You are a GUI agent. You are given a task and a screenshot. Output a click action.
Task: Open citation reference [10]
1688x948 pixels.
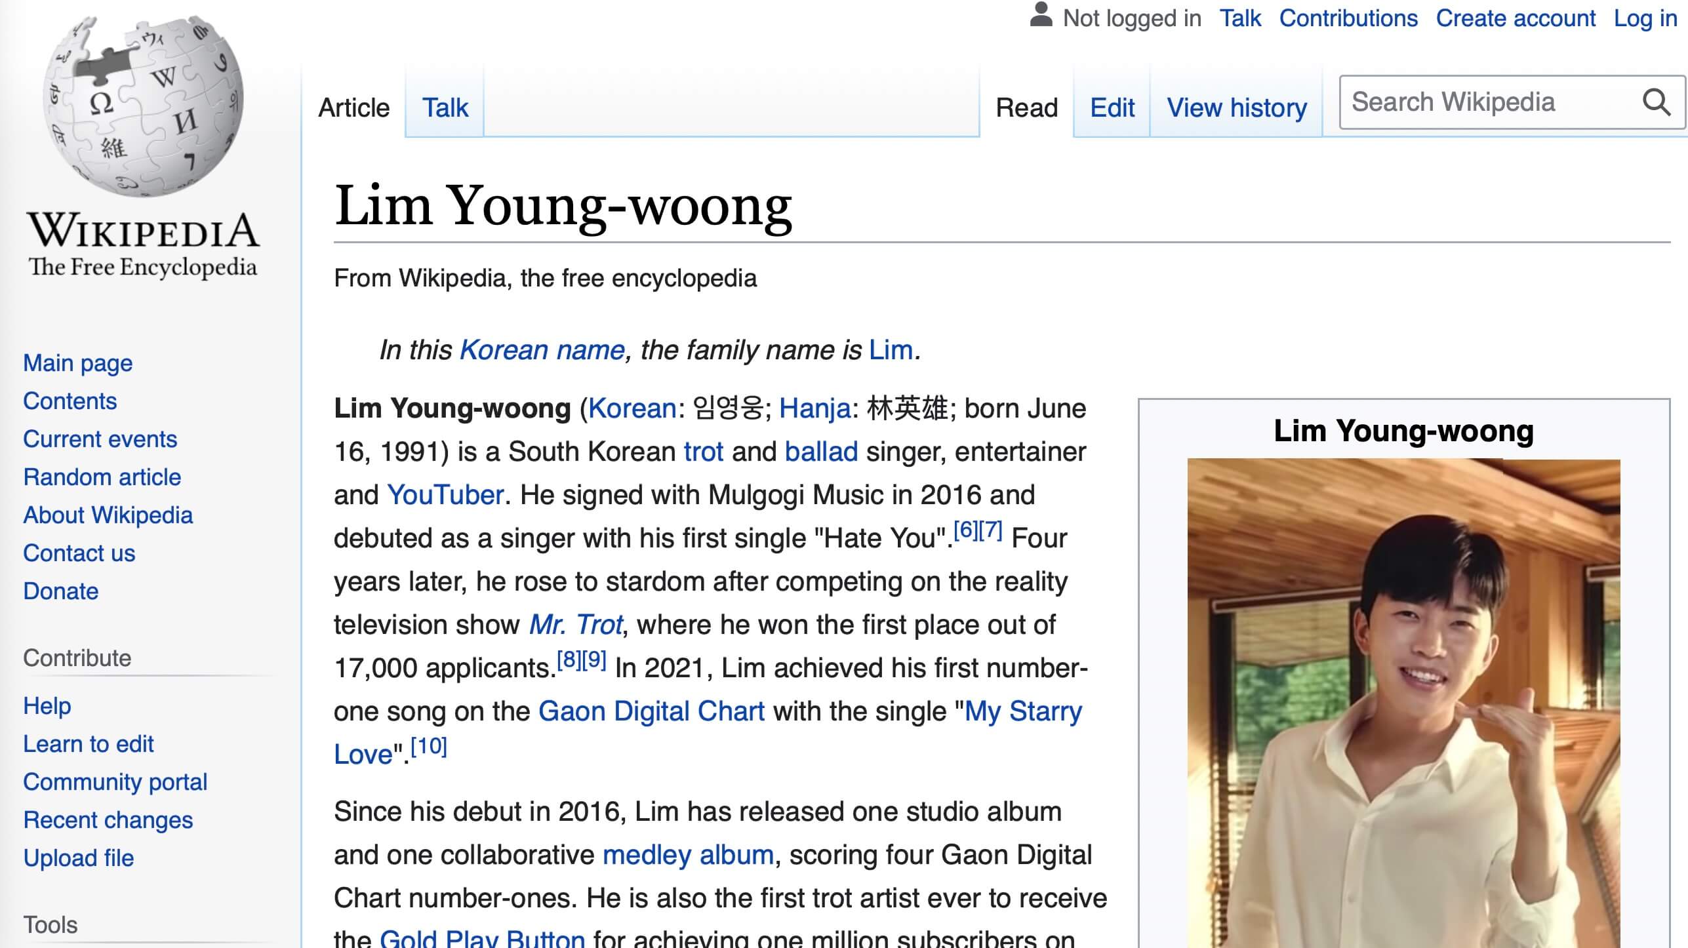point(428,746)
